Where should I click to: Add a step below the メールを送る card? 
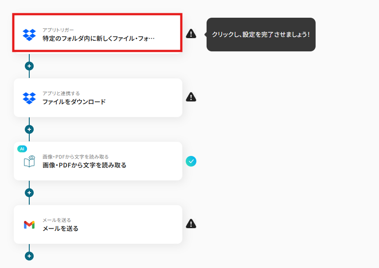[x=29, y=256]
